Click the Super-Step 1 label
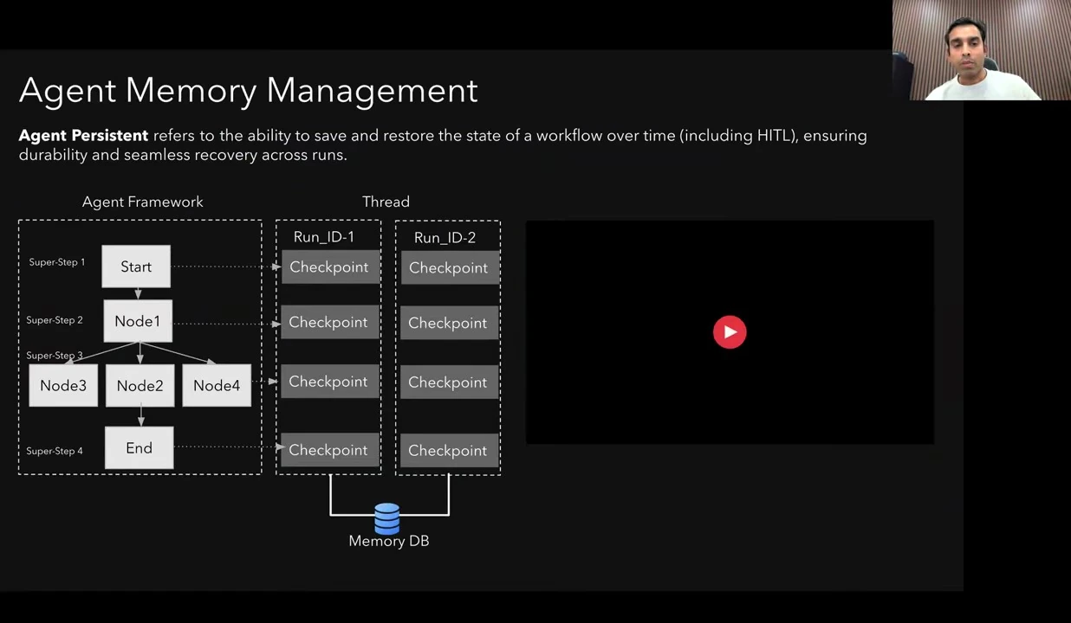Viewport: 1071px width, 623px height. coord(56,262)
